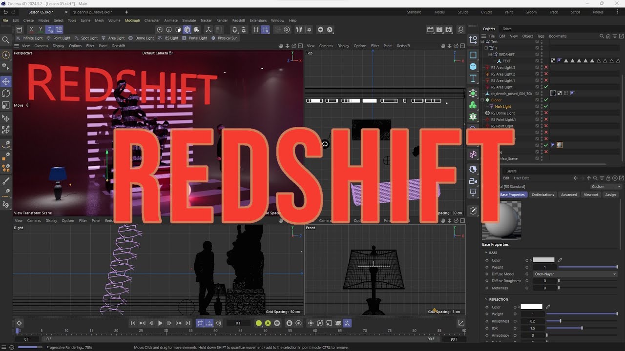Add a Physical Sun

[x=225, y=38]
